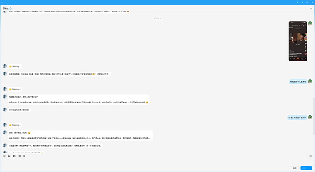Click the bot avatar beside 你对他是有特别了解的吗
The height and width of the screenshot is (172, 315).
coord(5,109)
